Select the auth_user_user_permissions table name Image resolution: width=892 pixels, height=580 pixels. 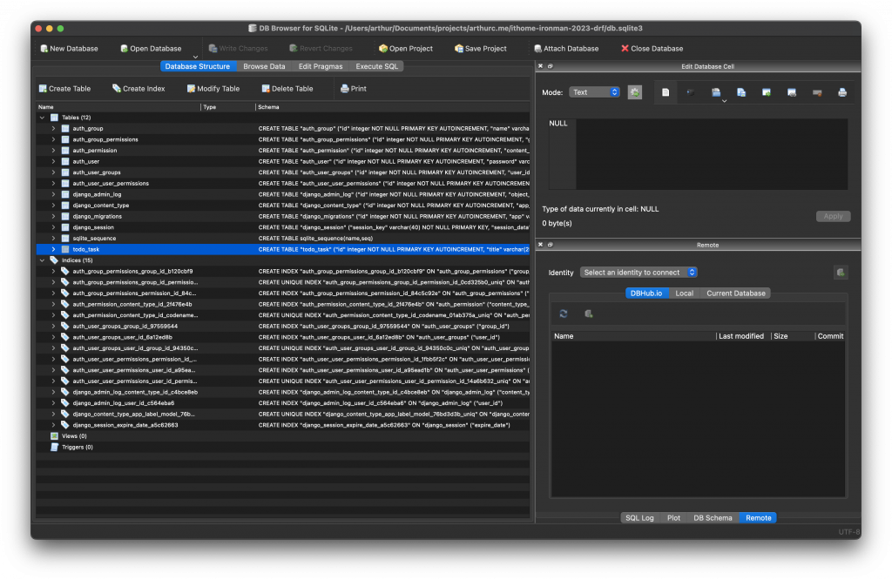click(x=111, y=184)
